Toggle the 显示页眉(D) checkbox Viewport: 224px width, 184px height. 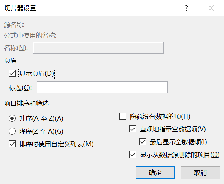(12, 73)
